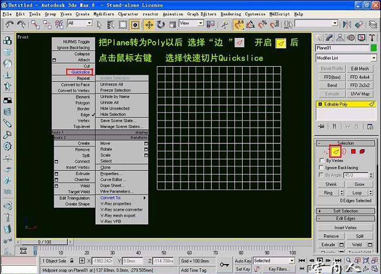Image resolution: width=381 pixels, height=274 pixels.
Task: Open the Rendering menu
Action: pos(231,14)
